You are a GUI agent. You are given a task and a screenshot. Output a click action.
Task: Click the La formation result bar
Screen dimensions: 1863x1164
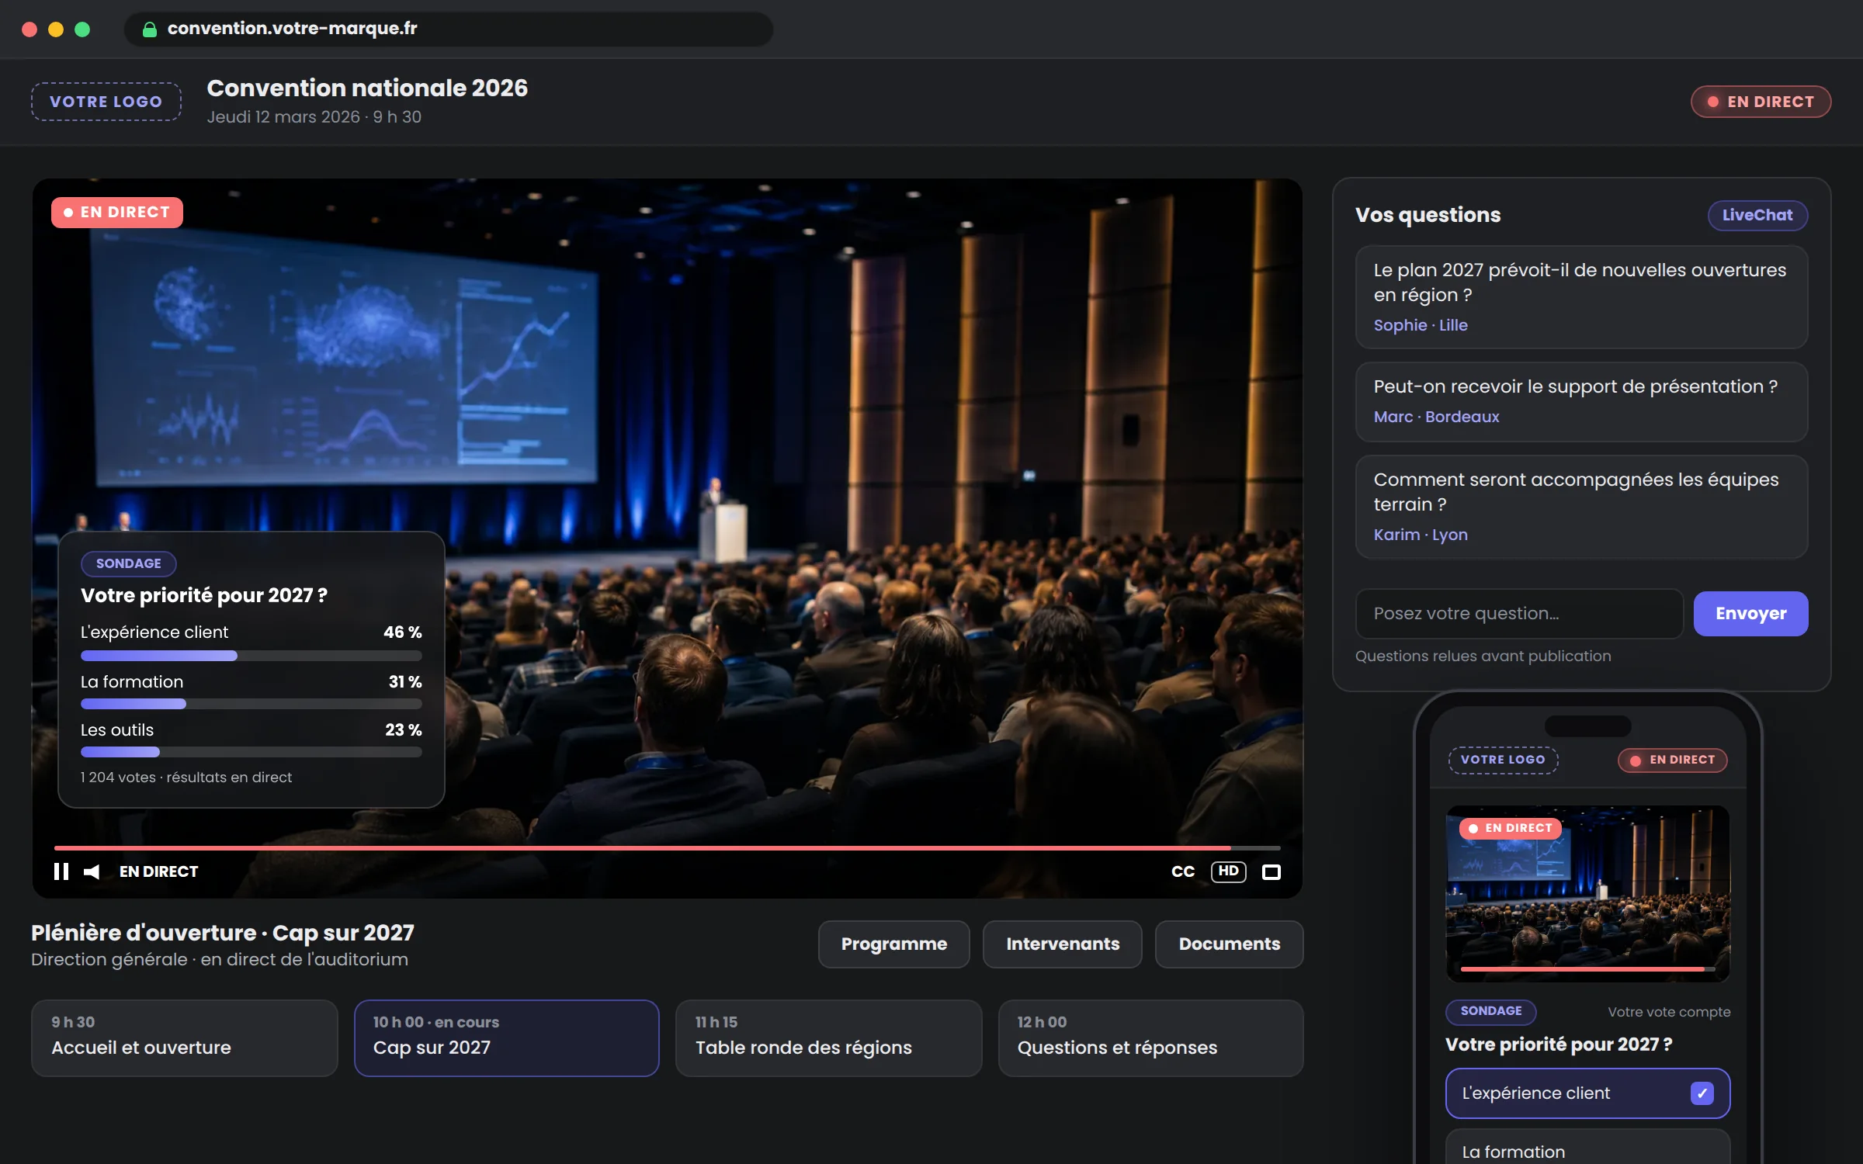[251, 704]
